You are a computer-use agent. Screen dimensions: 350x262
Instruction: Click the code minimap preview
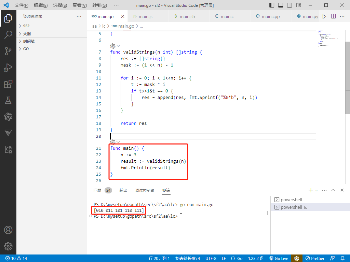click(x=328, y=38)
